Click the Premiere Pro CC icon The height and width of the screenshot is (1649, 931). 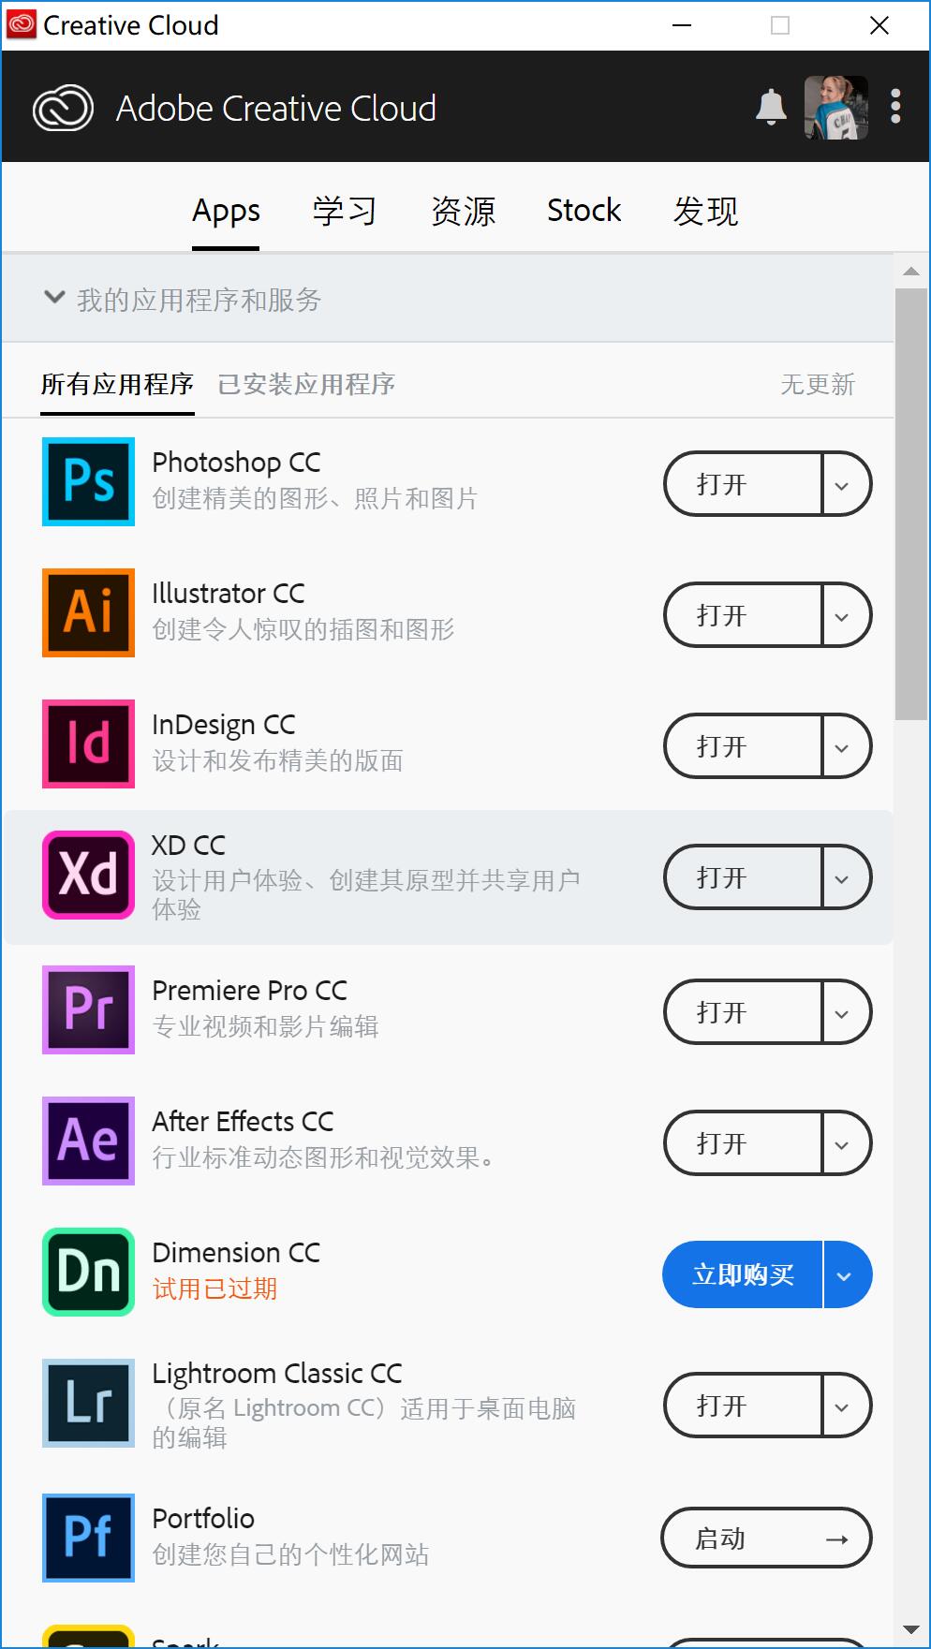pyautogui.click(x=88, y=1009)
